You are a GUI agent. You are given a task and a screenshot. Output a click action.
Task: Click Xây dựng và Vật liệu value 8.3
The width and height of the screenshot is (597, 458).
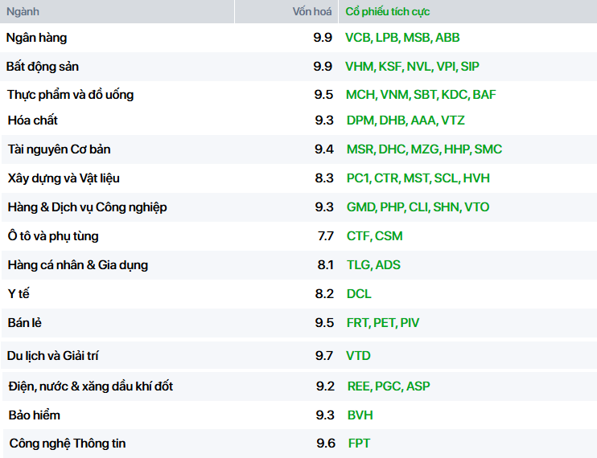pos(324,178)
